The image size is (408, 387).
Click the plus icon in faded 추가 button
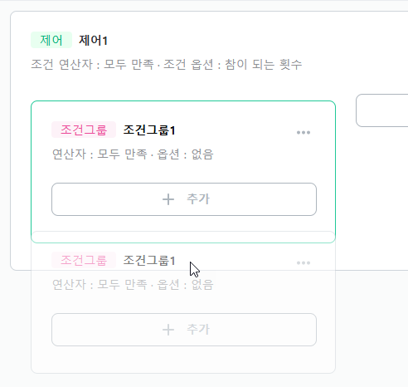point(168,330)
